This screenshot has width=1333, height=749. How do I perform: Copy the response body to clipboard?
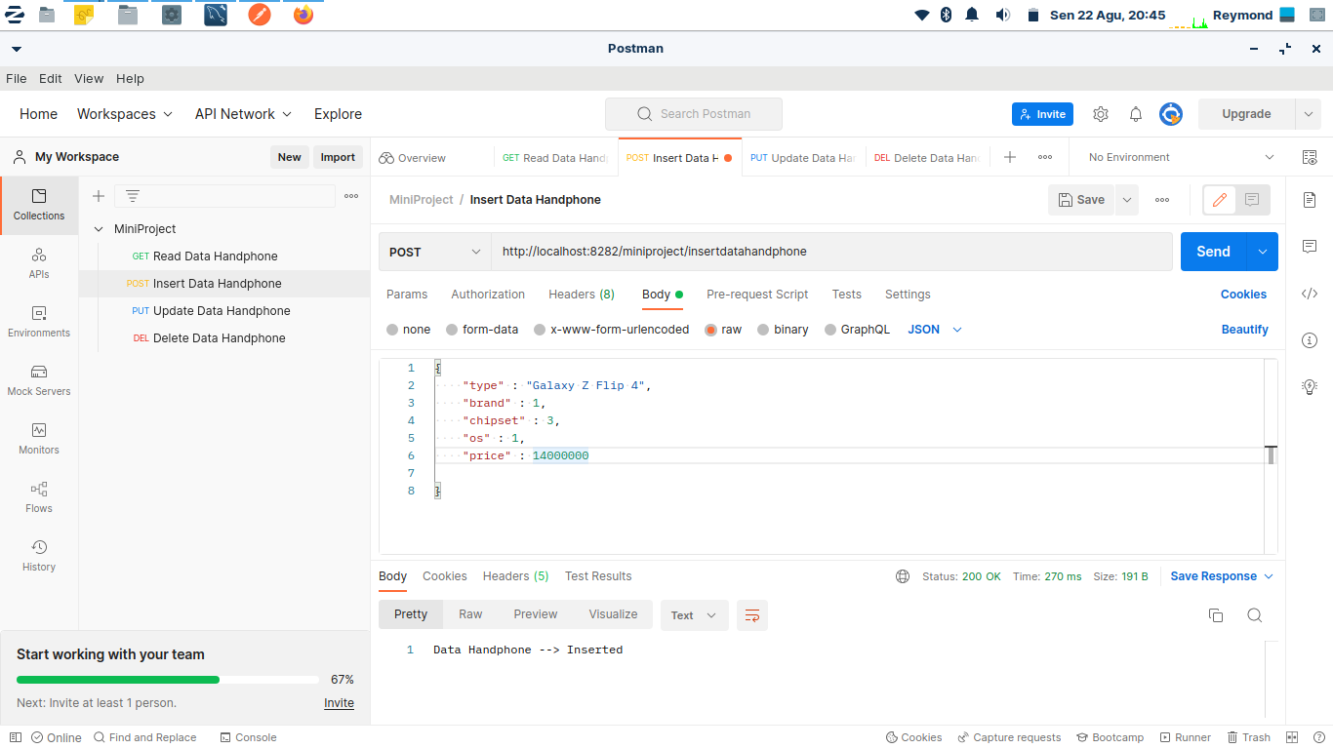click(x=1216, y=615)
